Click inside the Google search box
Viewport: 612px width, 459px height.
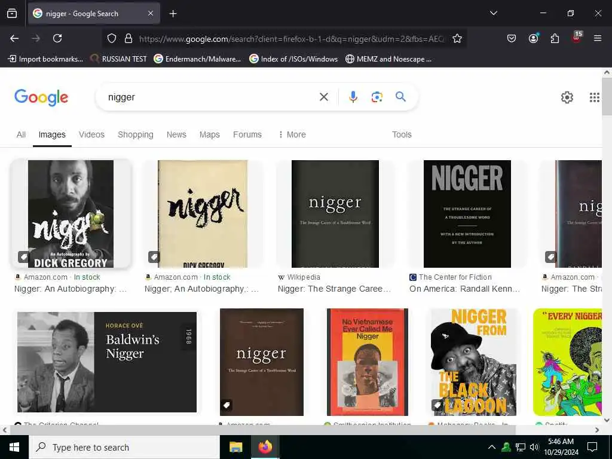coord(211,97)
